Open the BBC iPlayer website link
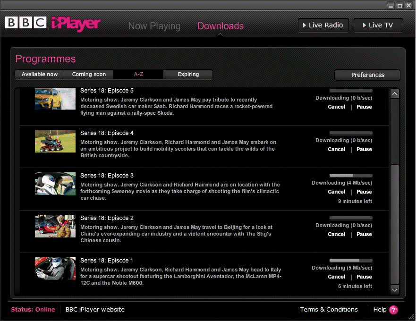The image size is (416, 321). (x=95, y=310)
